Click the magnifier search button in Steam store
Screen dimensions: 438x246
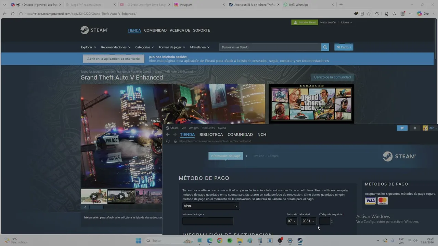pyautogui.click(x=325, y=47)
